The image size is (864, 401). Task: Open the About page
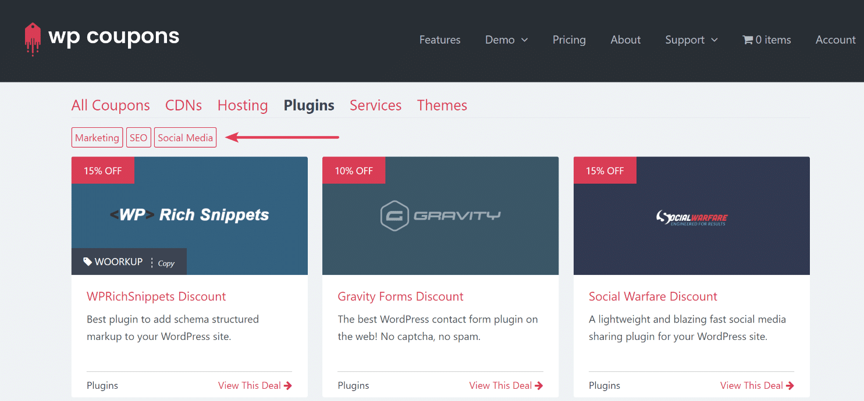pos(625,40)
